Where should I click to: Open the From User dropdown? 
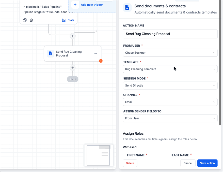click(170, 53)
